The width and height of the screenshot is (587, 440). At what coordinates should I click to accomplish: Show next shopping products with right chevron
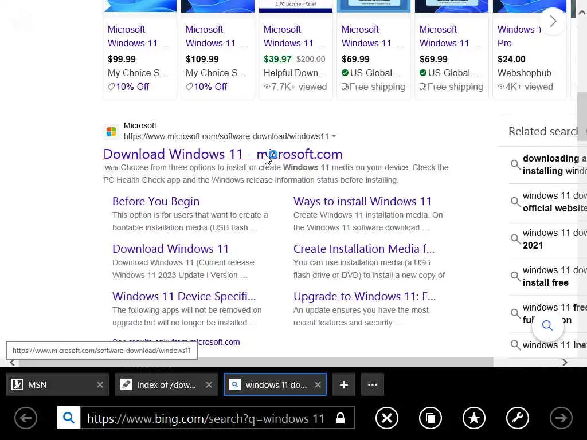[x=553, y=21]
